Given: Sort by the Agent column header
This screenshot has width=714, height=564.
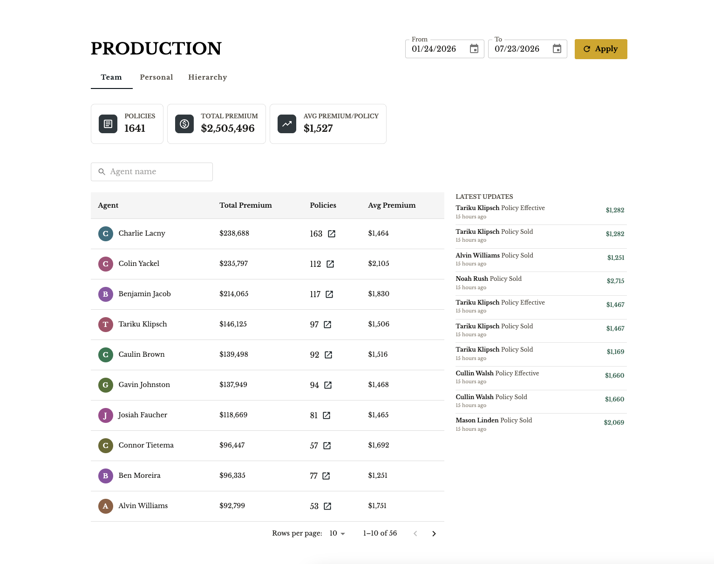Looking at the screenshot, I should [108, 205].
